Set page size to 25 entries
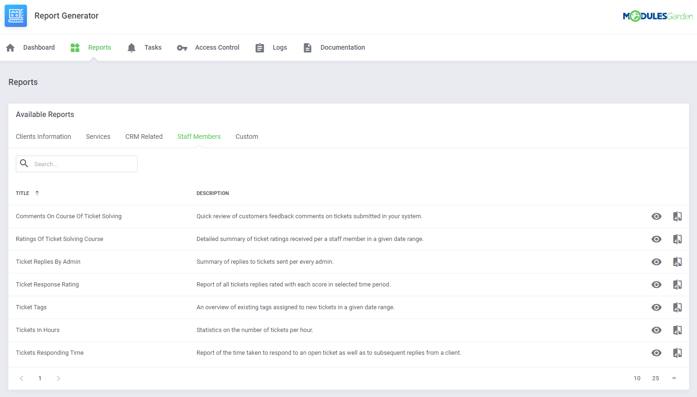Screen dimensions: 697x397 pos(656,378)
